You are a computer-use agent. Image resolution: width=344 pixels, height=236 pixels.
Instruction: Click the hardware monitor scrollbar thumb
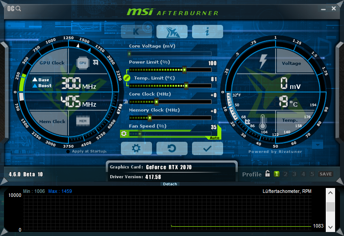[330, 207]
